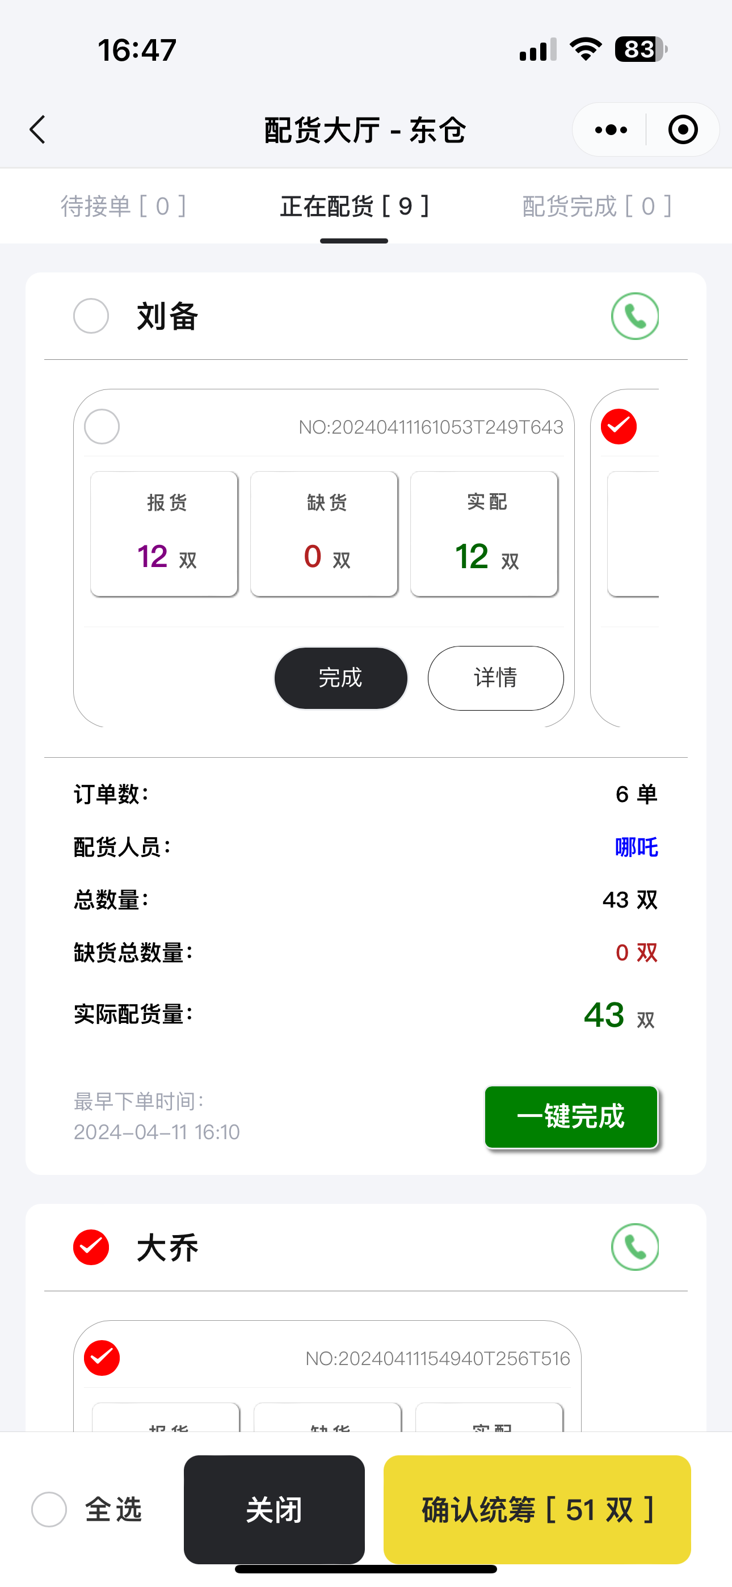Click the green 一键完成 button

tap(571, 1116)
